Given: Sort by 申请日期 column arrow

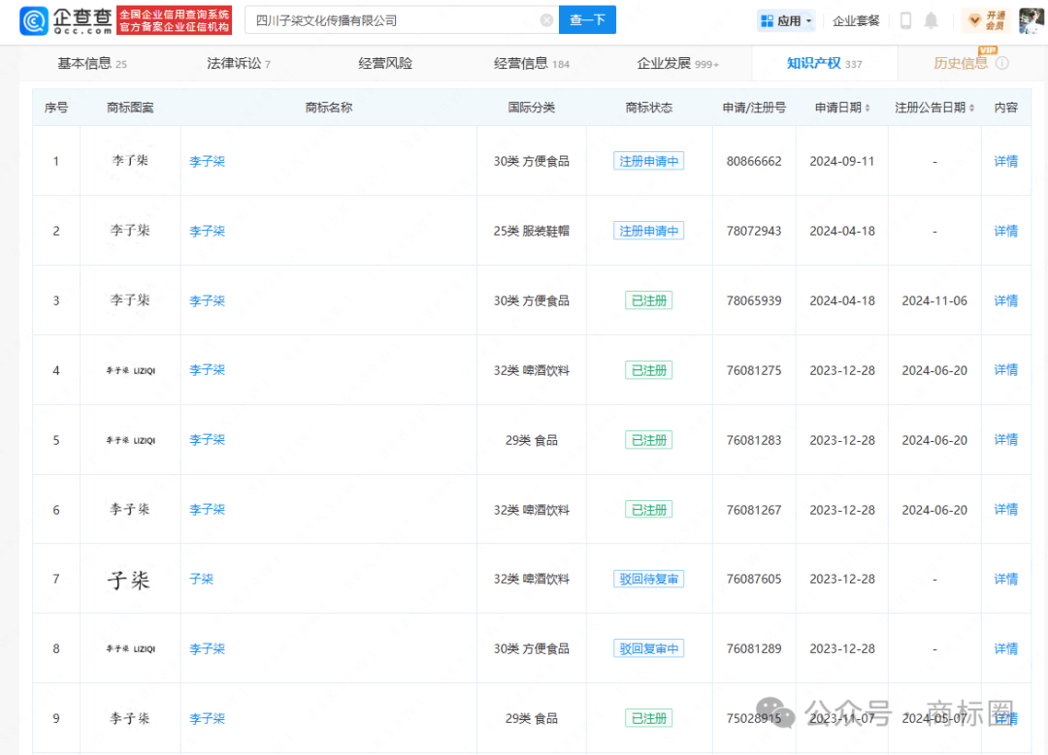Looking at the screenshot, I should coord(868,108).
